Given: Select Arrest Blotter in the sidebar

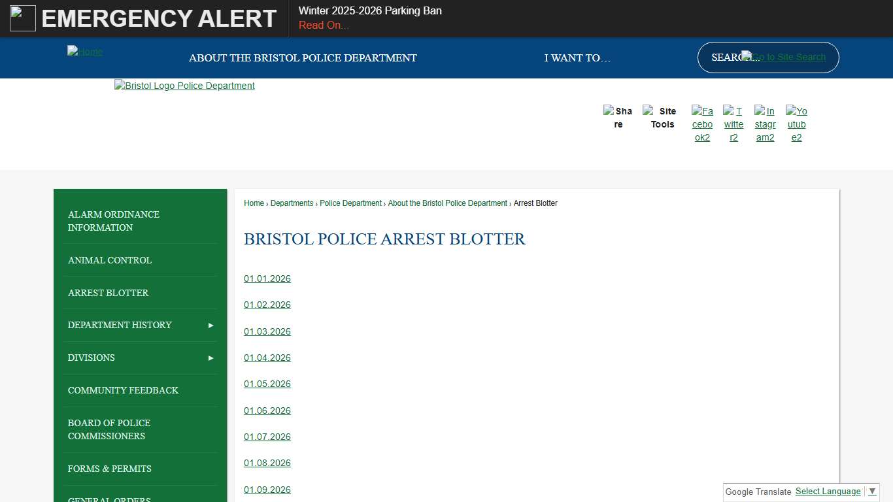Looking at the screenshot, I should 108,293.
